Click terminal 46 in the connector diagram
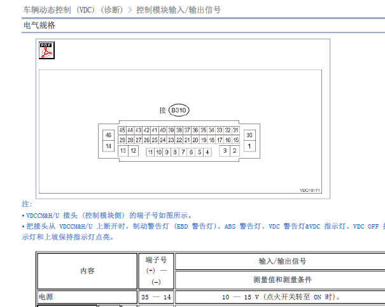The height and width of the screenshot is (307, 385). [108, 135]
